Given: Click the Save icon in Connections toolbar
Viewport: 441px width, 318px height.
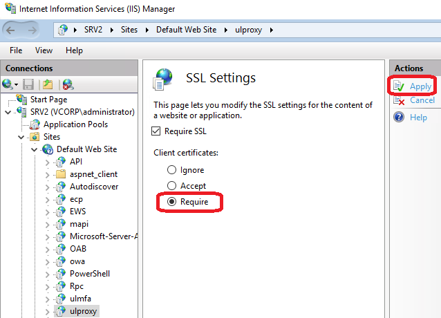Looking at the screenshot, I should (28, 84).
